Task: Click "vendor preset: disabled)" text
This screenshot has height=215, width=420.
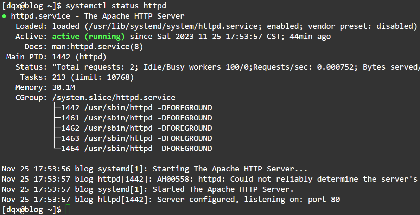Action: (x=363, y=26)
